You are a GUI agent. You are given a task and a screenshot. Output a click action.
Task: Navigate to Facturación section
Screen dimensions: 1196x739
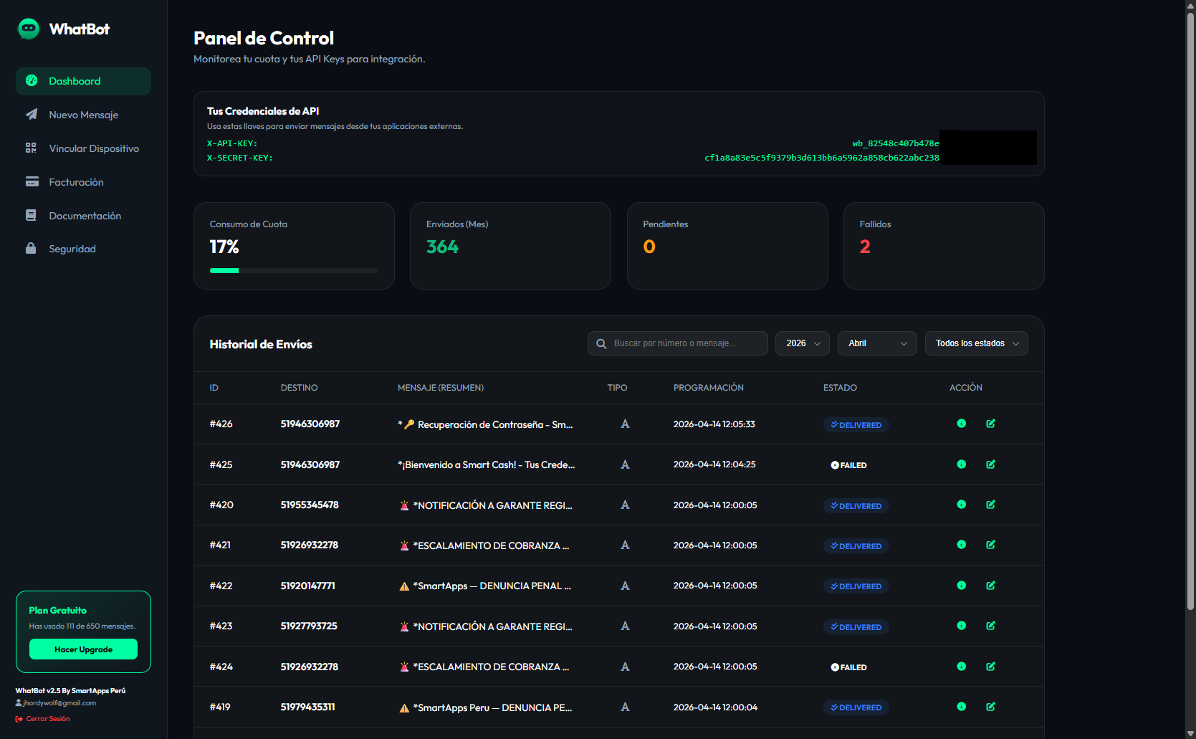click(x=83, y=182)
